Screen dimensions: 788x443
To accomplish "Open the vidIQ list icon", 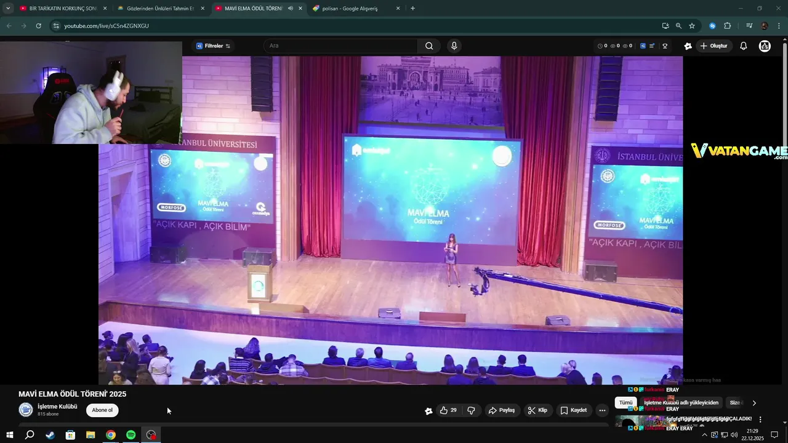I will pyautogui.click(x=652, y=46).
